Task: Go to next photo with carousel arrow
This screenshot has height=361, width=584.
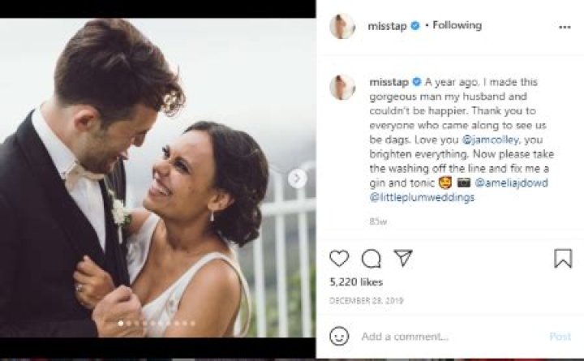Action: pyautogui.click(x=298, y=178)
